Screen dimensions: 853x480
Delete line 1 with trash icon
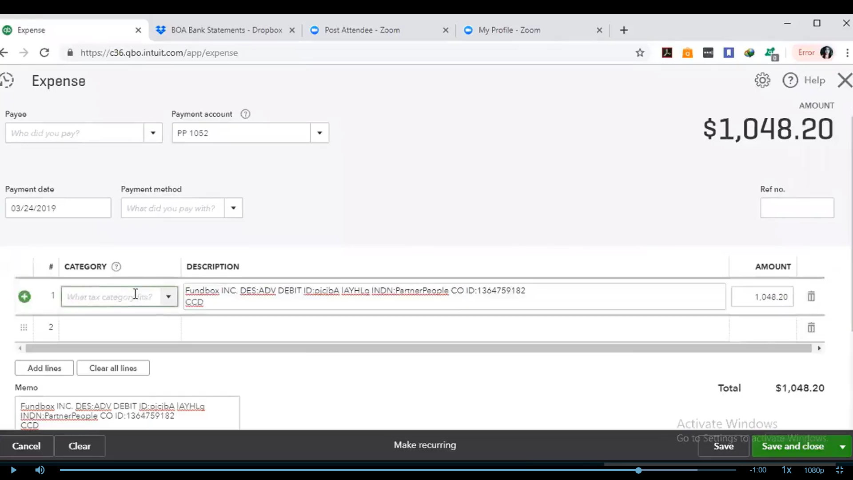(x=811, y=296)
